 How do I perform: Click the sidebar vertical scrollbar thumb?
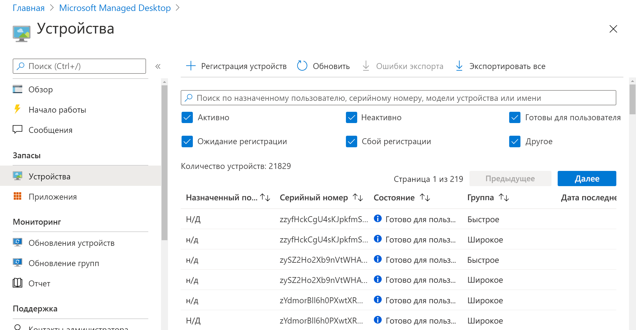(x=165, y=162)
